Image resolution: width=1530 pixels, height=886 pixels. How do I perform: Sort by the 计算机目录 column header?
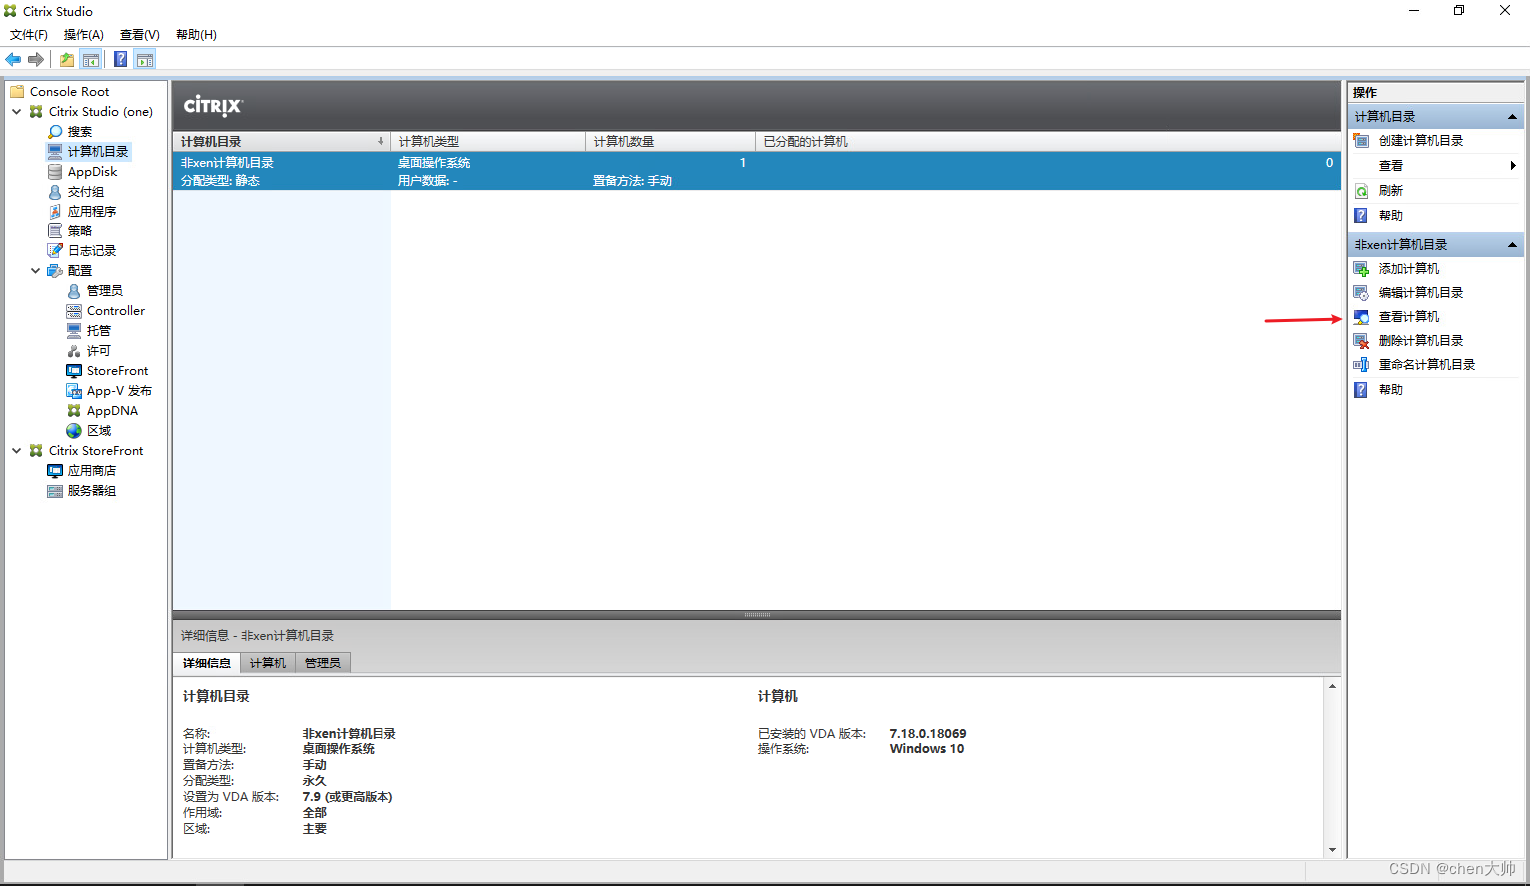(x=281, y=142)
